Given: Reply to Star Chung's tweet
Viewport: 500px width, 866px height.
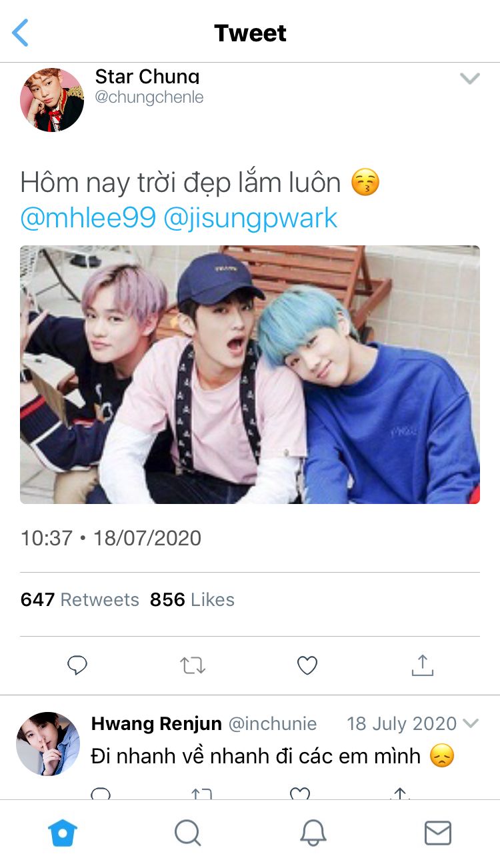Looking at the screenshot, I should point(78,665).
